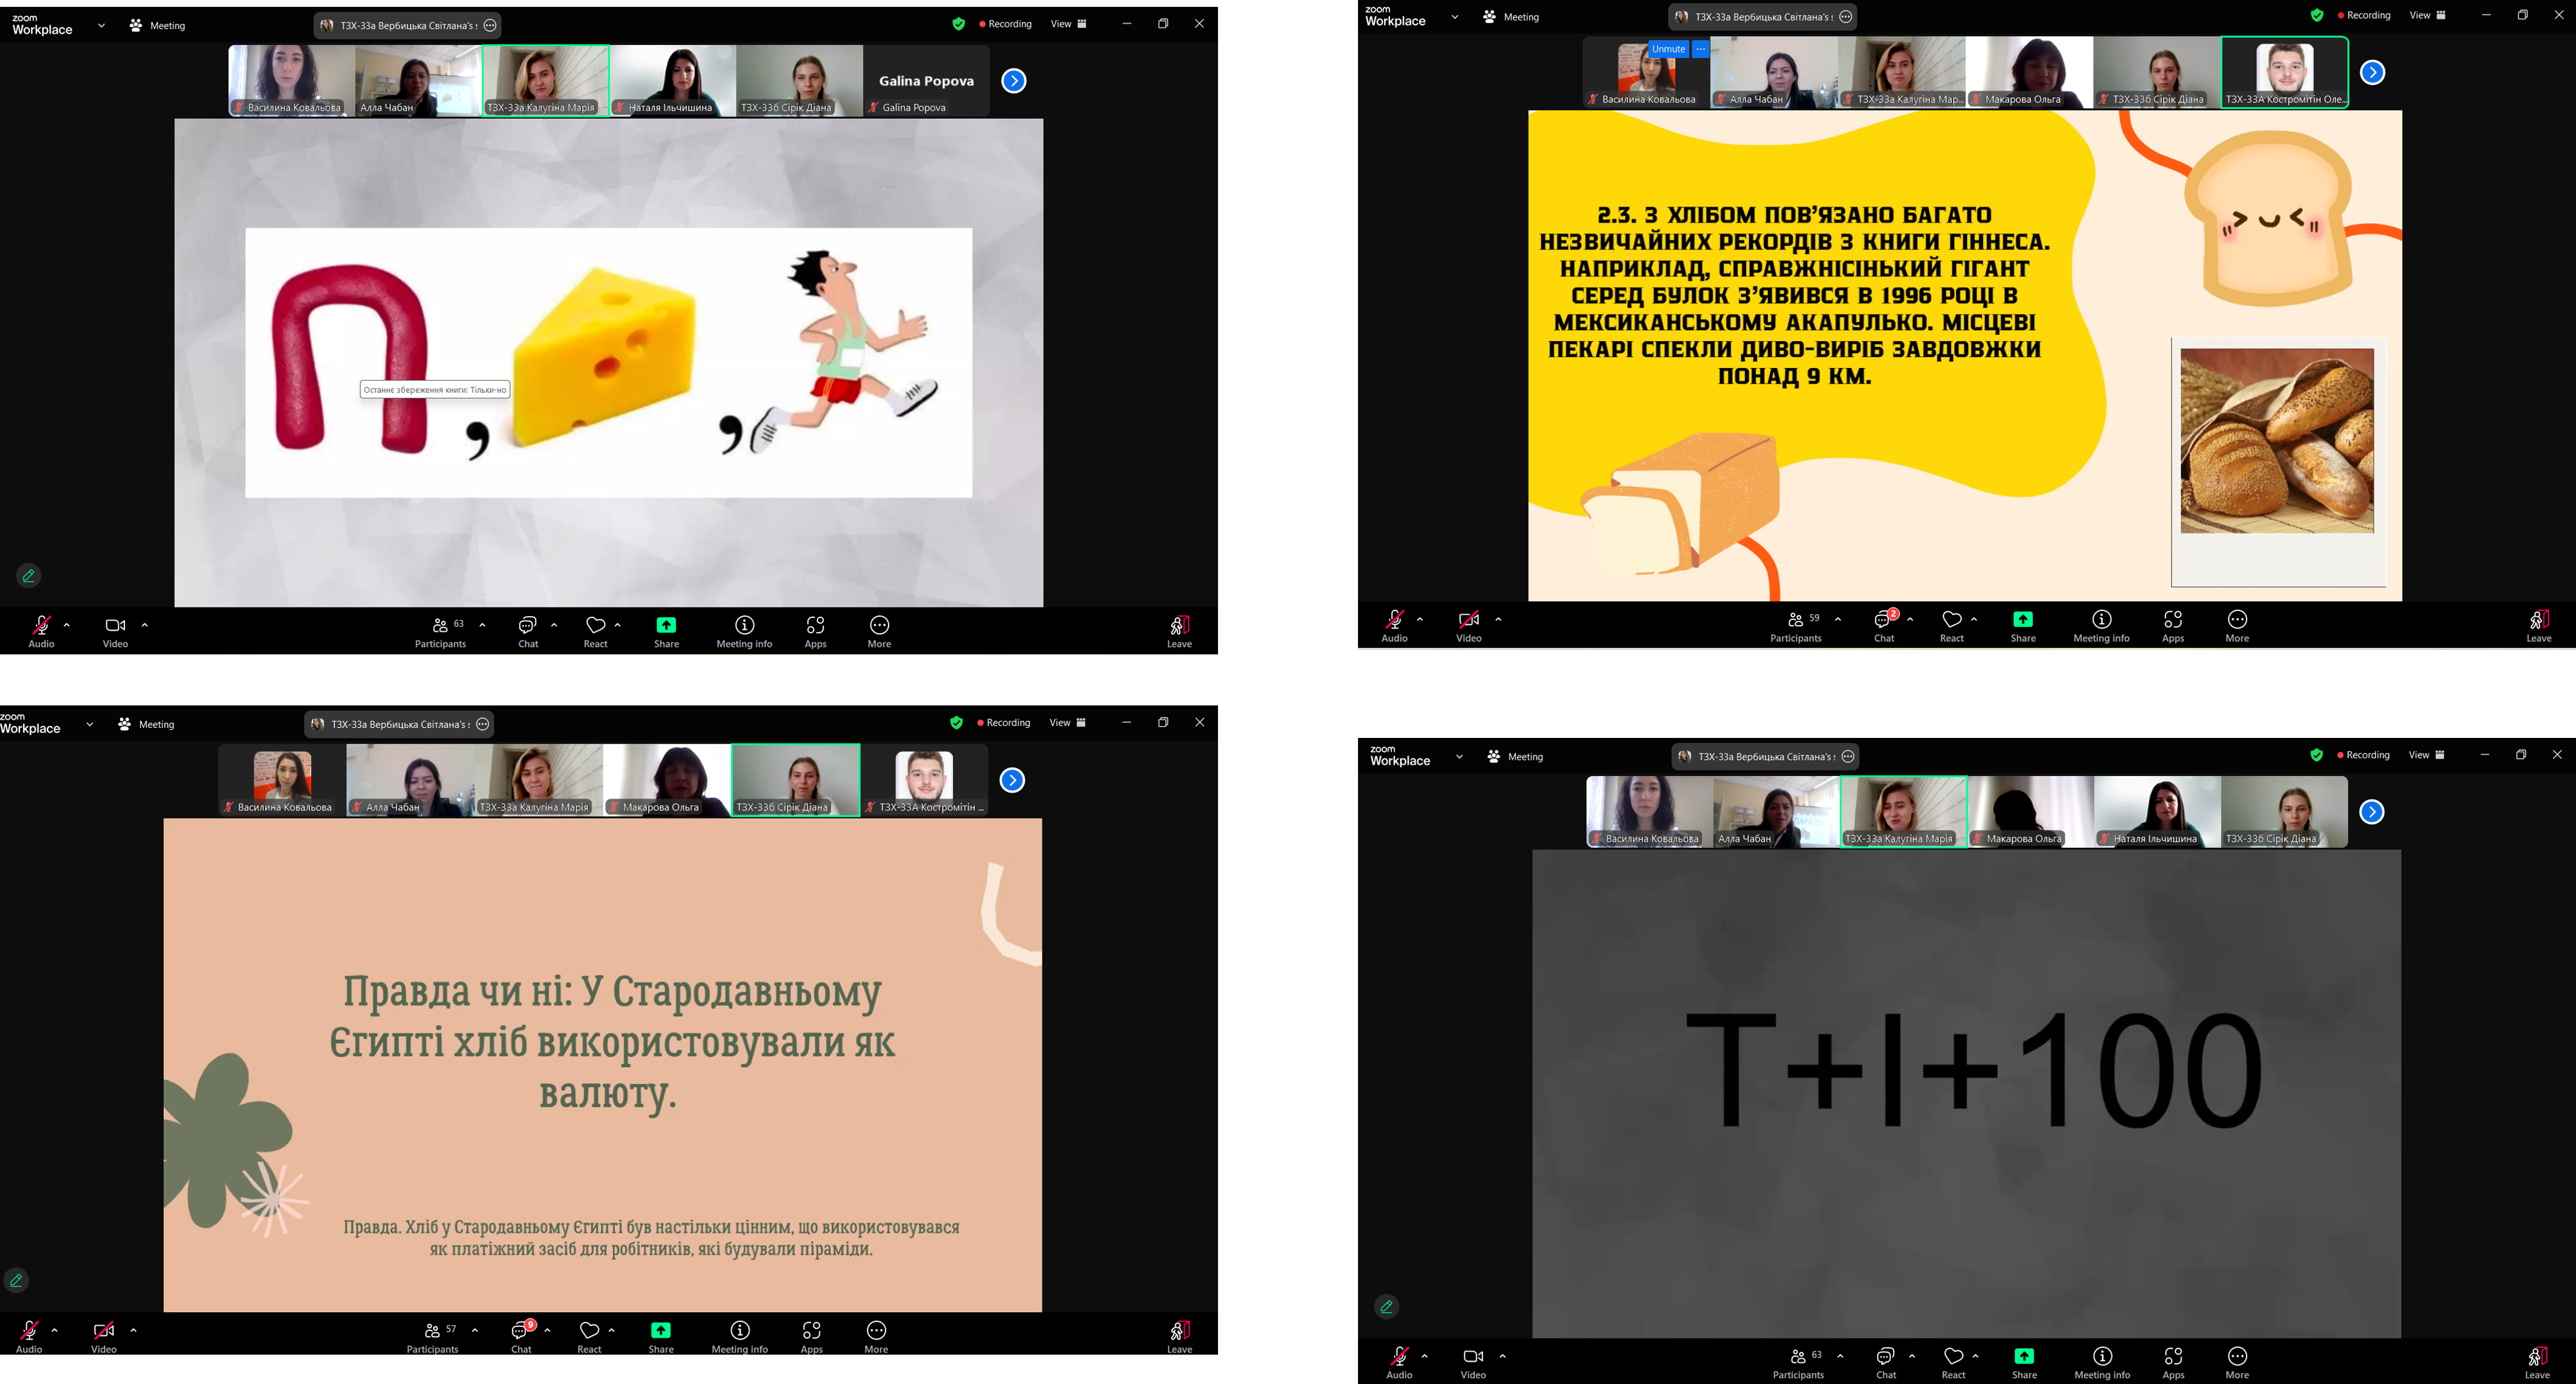Click the annotate pencil icon beside the Egypt bread slide
Viewport: 2576px width, 1384px height.
tap(16, 1280)
